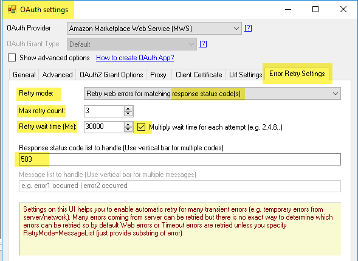358x261 pixels.
Task: Open the How to create OAuth App link
Action: pyautogui.click(x=135, y=58)
